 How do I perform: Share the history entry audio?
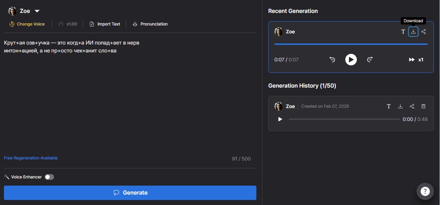[412, 106]
